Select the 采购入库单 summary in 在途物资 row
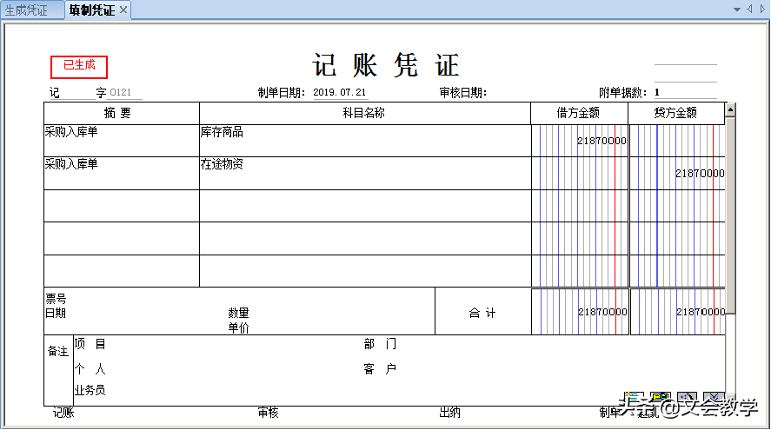This screenshot has height=430, width=771. [x=71, y=164]
